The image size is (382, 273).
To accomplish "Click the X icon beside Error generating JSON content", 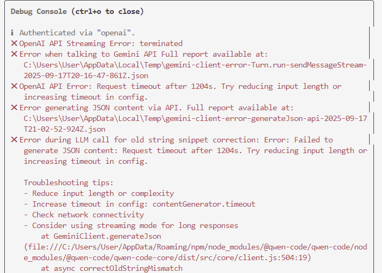I will tap(14, 108).
